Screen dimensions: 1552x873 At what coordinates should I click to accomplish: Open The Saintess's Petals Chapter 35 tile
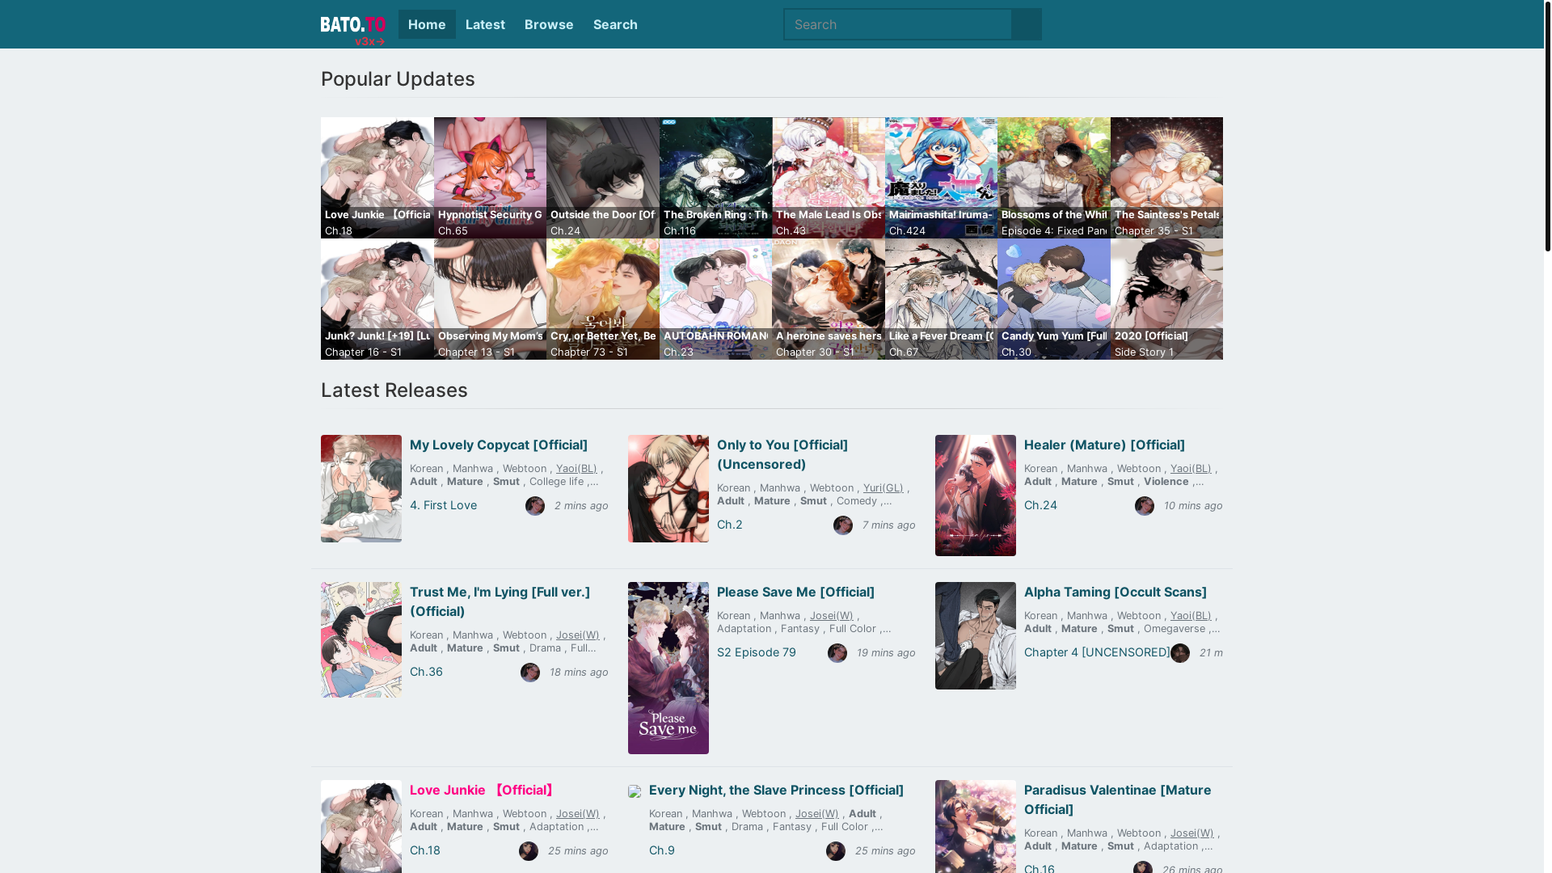click(1166, 178)
